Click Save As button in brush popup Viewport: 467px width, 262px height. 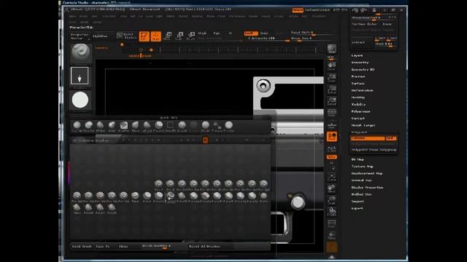click(x=105, y=247)
